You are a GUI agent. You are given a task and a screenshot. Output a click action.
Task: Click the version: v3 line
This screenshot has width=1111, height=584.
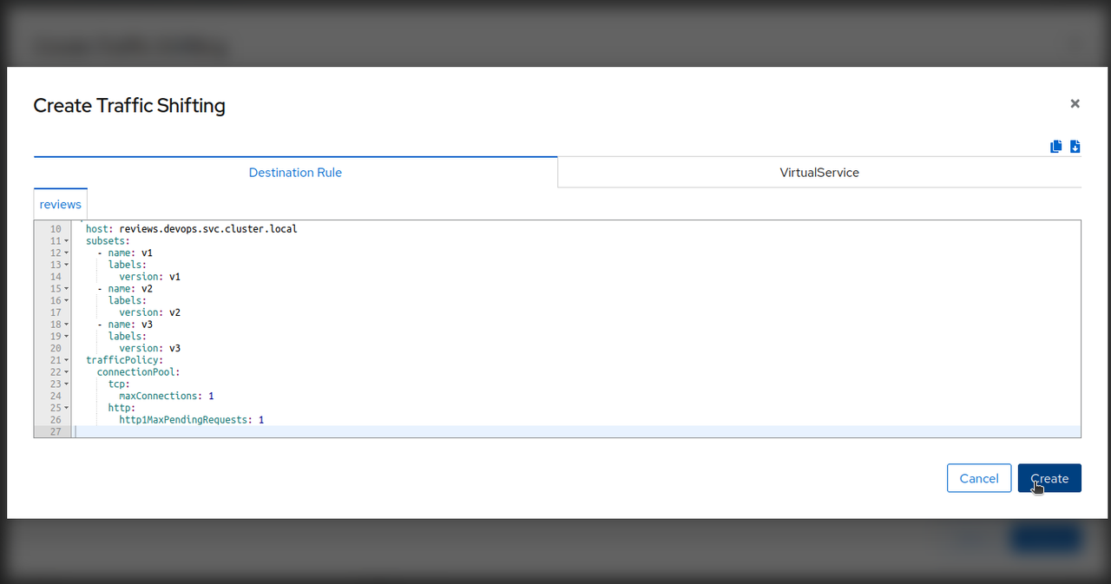[x=149, y=348]
